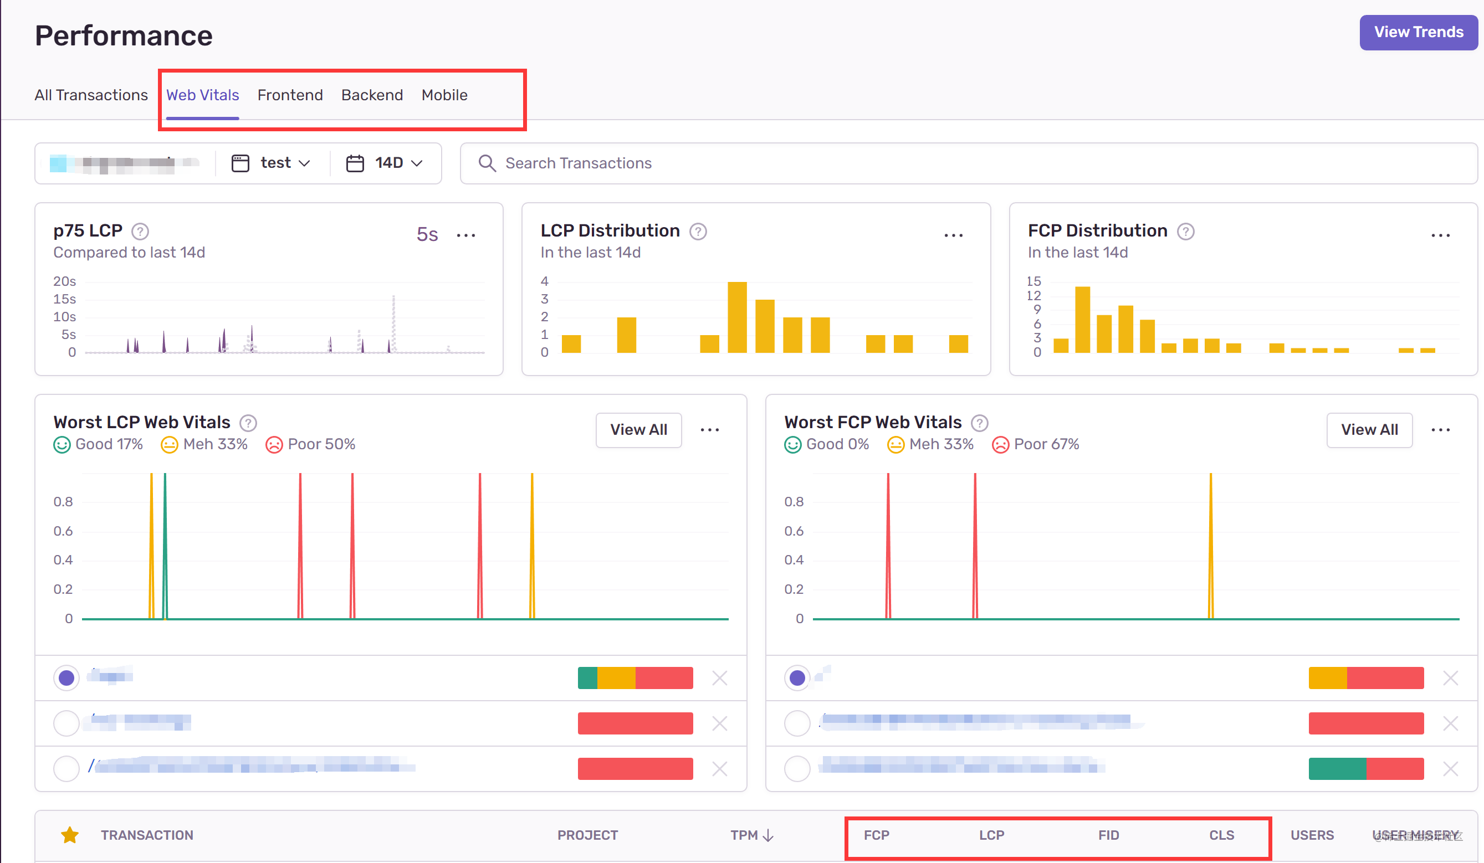
Task: Click help icon beside Worst LCP Web Vitals
Action: point(248,423)
